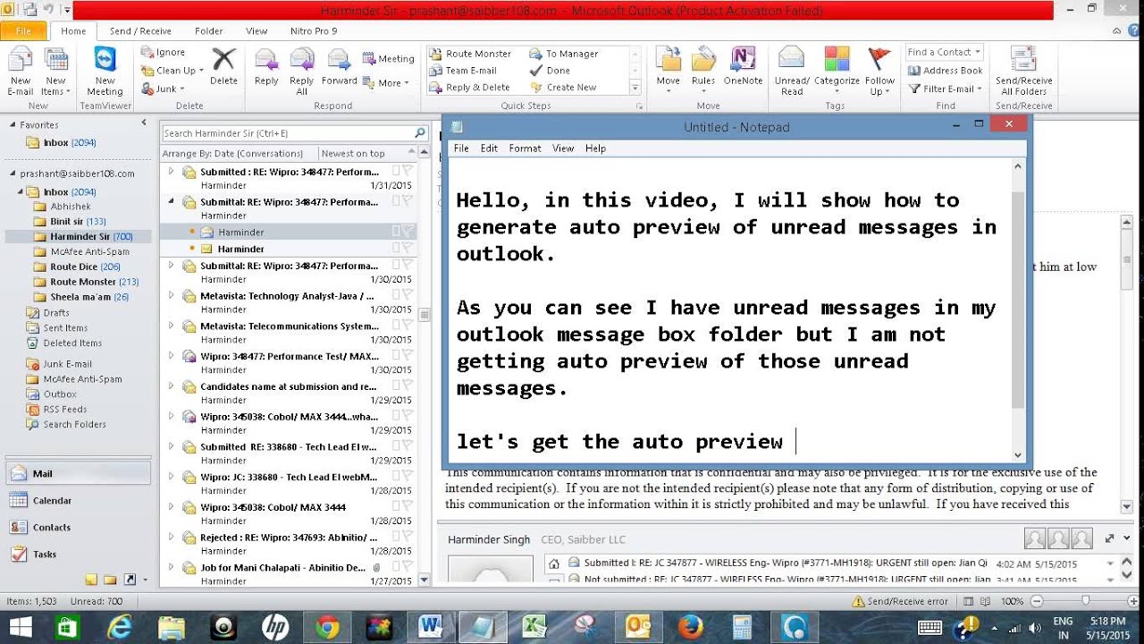Click the Newest on top sort header
Viewport: 1144px width, 644px height.
tap(354, 154)
